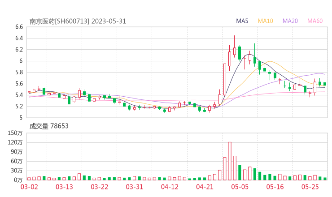The width and height of the screenshot is (332, 197).
Task: Click the 成交量 78653 volume label
Action: (49, 126)
